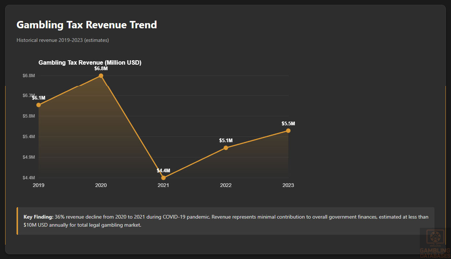Click the 2022 data point on the chart
This screenshot has width=451, height=259.
pos(226,148)
